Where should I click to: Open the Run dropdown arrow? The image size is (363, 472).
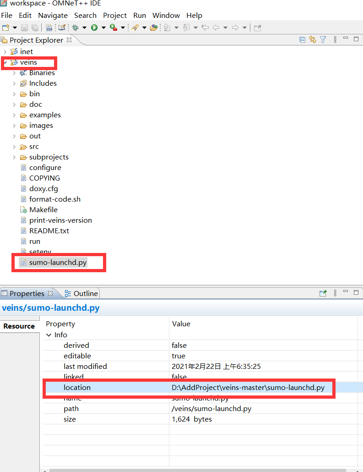click(104, 27)
